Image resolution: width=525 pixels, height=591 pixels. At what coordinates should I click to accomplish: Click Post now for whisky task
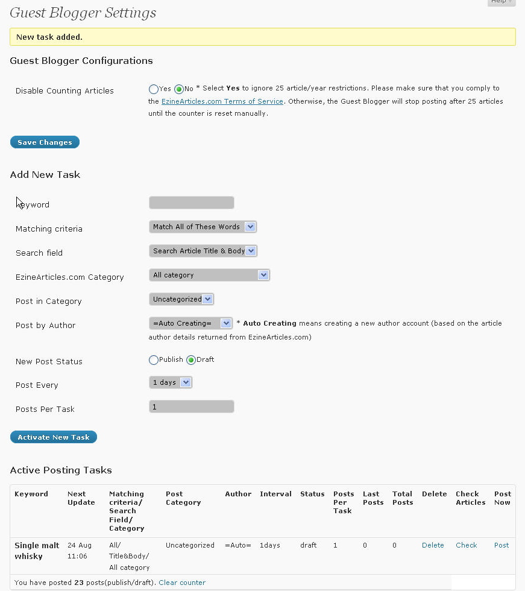point(501,545)
